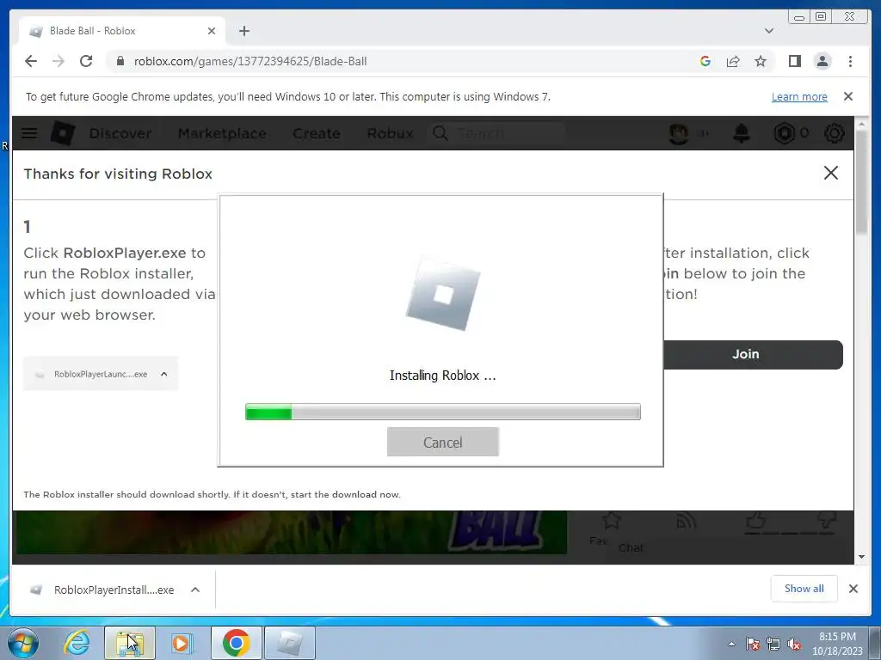Click the Chrome forward arrow
Image resolution: width=881 pixels, height=660 pixels.
[59, 61]
